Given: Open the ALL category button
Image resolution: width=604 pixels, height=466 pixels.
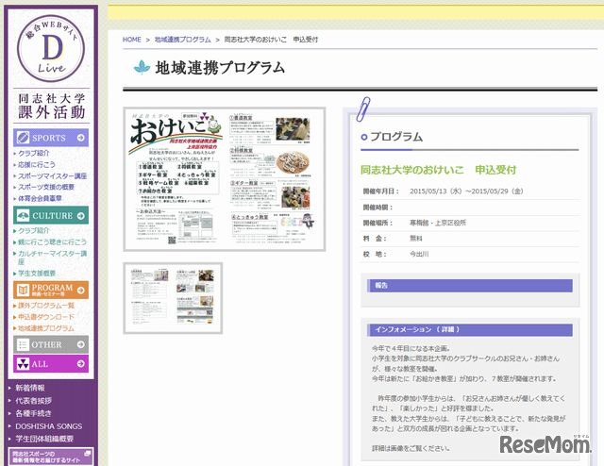Looking at the screenshot, I should pyautogui.click(x=51, y=363).
